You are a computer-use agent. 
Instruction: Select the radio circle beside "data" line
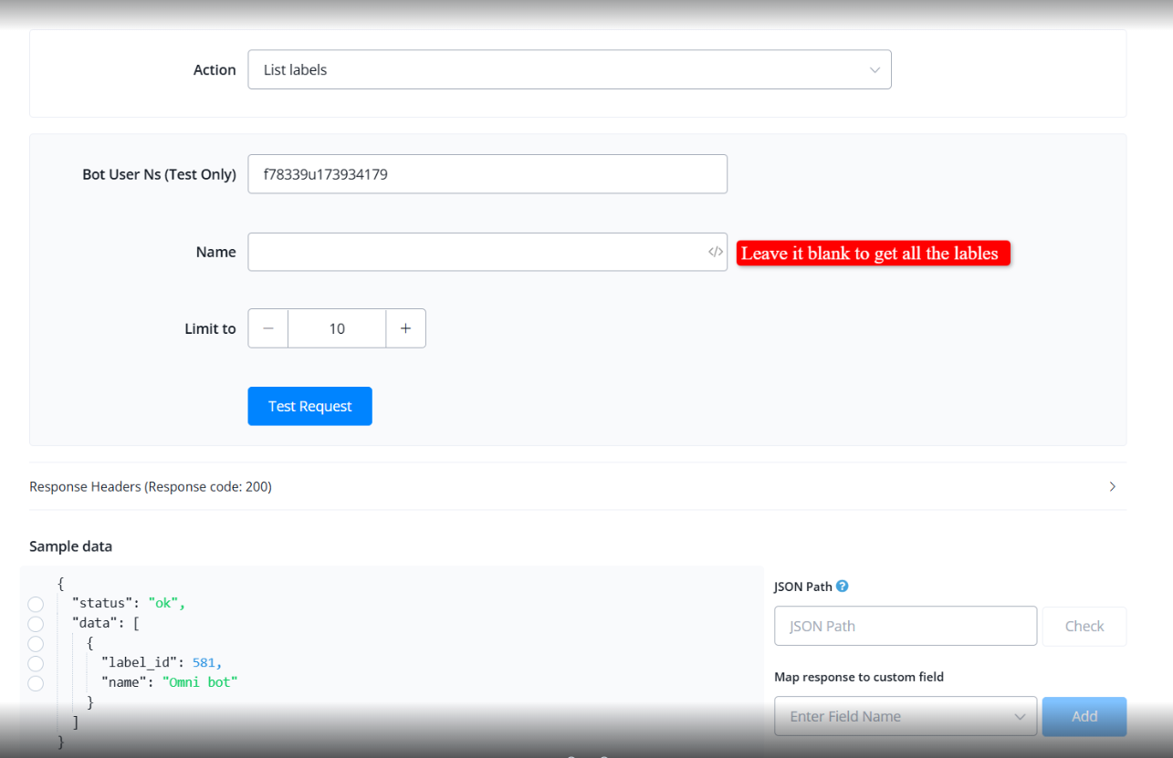pos(36,624)
